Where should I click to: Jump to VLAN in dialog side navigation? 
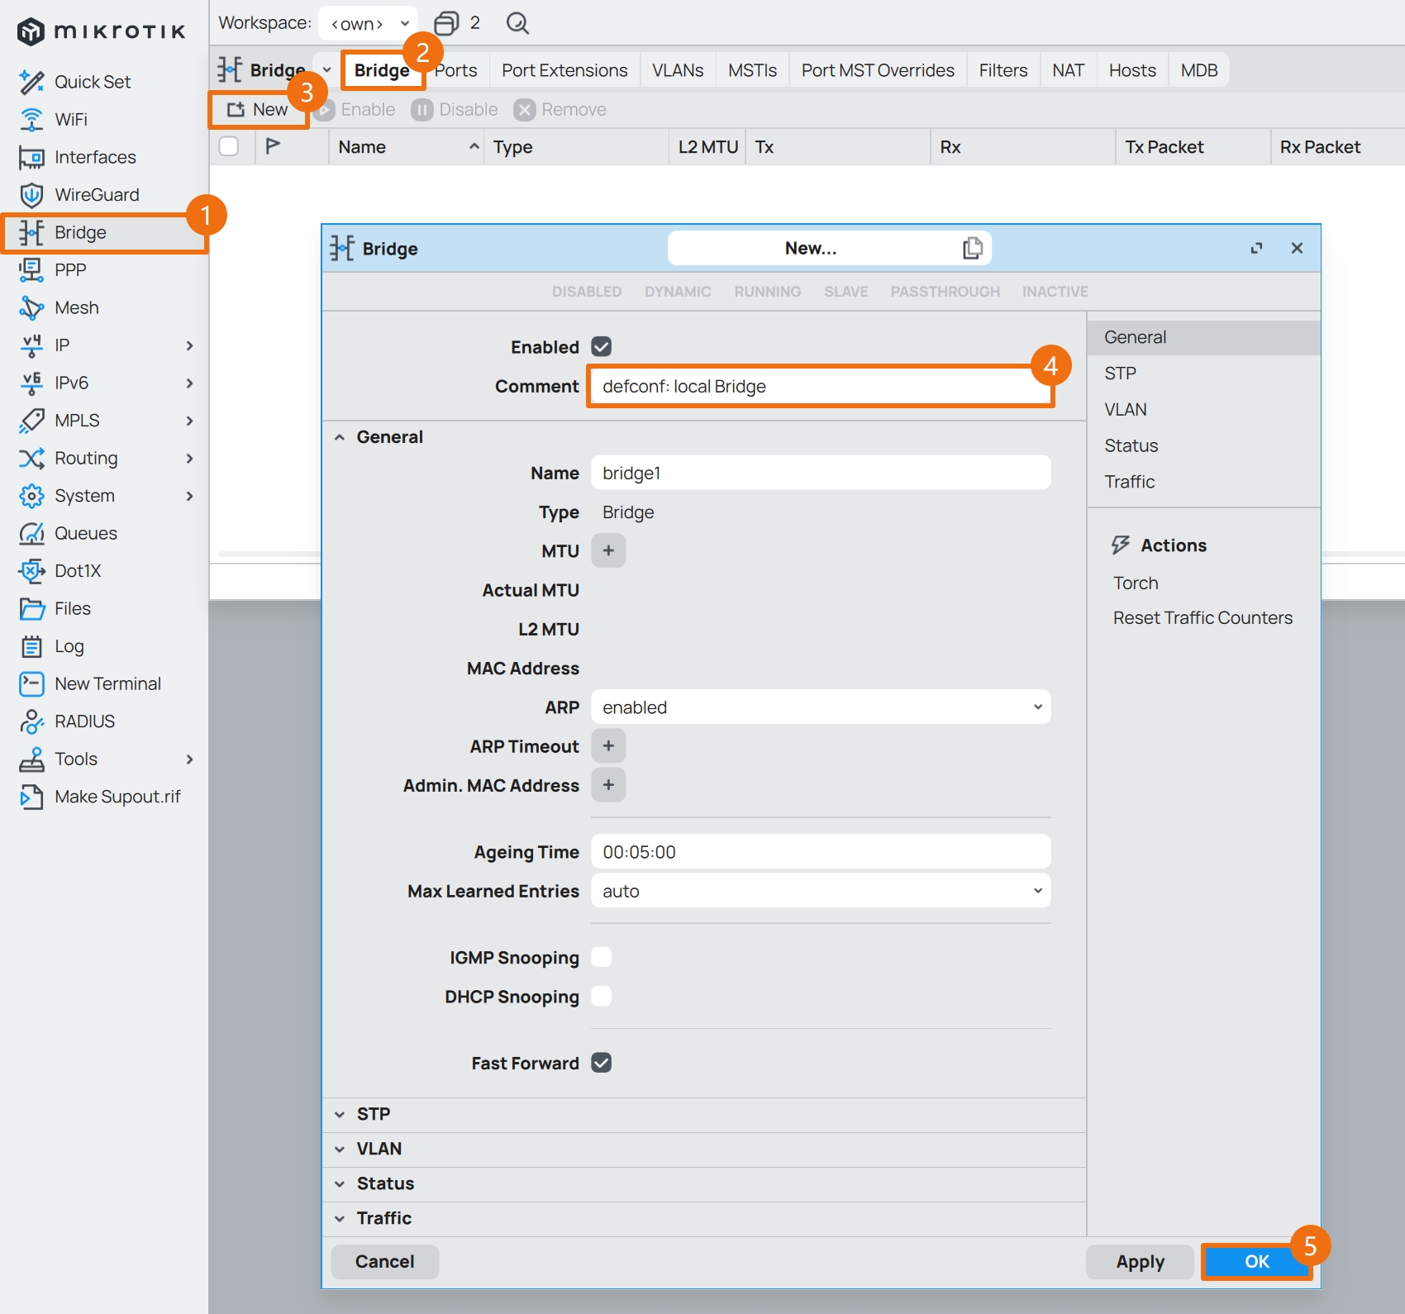[x=1203, y=410]
